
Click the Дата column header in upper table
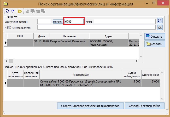point(42,36)
